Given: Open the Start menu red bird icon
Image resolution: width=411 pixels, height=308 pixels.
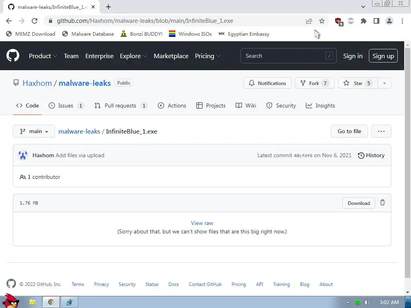Looking at the screenshot, I should click(x=10, y=301).
